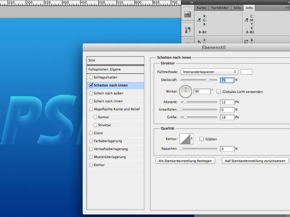
Task: Enable the Glanz checkbox
Action: [91, 133]
